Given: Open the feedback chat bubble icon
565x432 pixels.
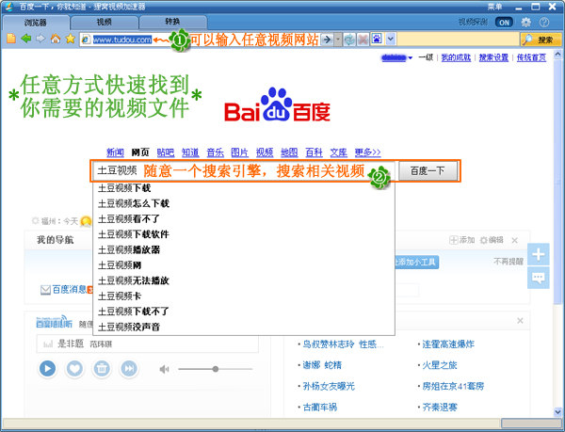Looking at the screenshot, I should [x=539, y=278].
